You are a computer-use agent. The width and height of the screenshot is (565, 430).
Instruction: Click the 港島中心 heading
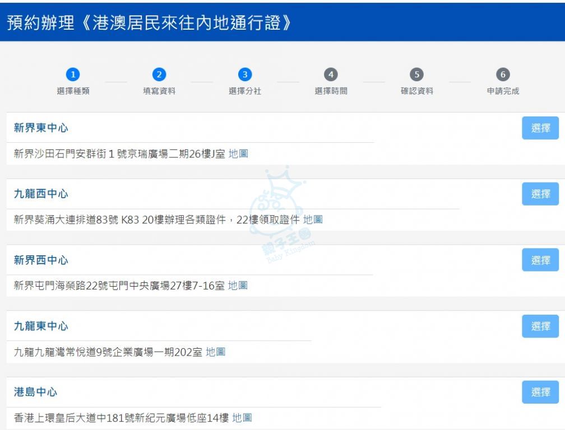click(x=35, y=392)
